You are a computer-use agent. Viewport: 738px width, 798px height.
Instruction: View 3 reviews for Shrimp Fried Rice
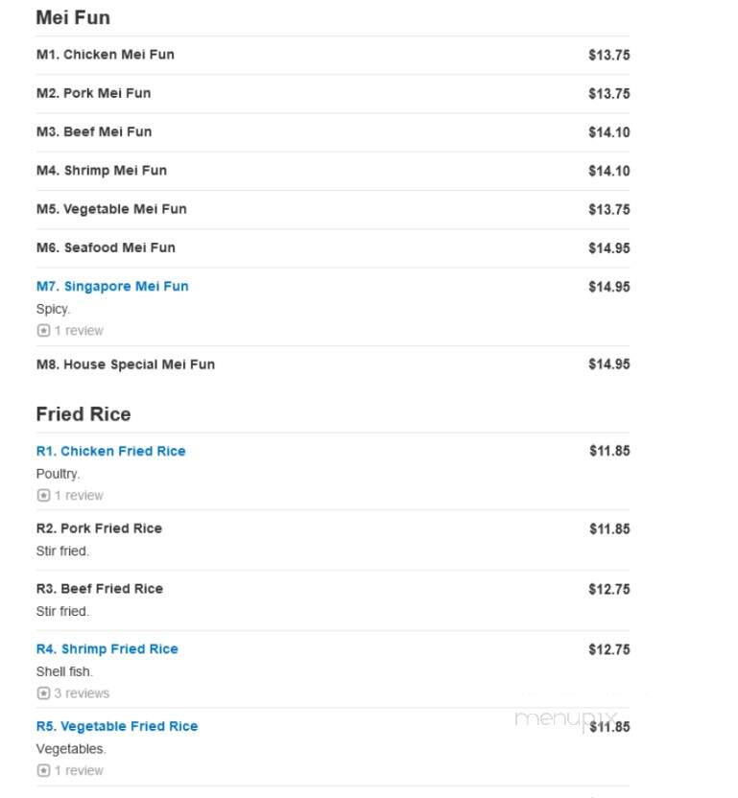click(x=82, y=693)
